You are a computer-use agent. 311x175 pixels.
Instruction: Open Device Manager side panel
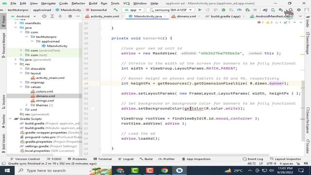point(308,43)
